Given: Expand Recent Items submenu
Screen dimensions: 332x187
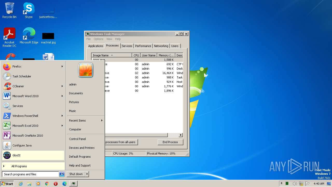Looking at the screenshot, I should coord(86,121).
